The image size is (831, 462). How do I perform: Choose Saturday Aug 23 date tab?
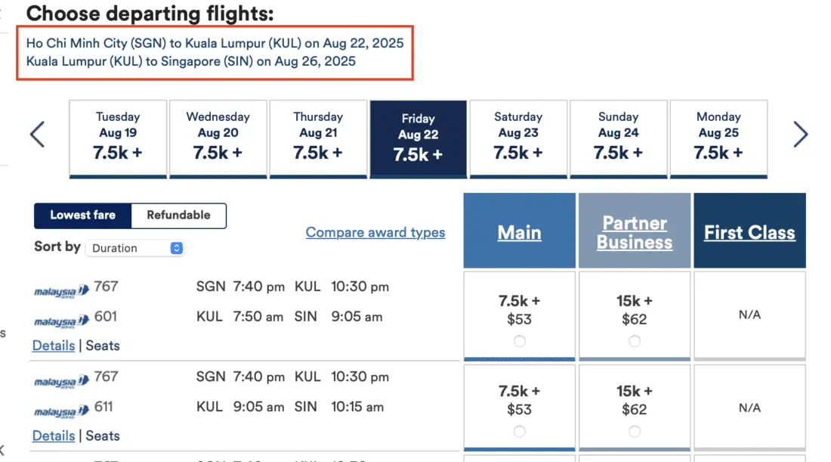coord(518,138)
